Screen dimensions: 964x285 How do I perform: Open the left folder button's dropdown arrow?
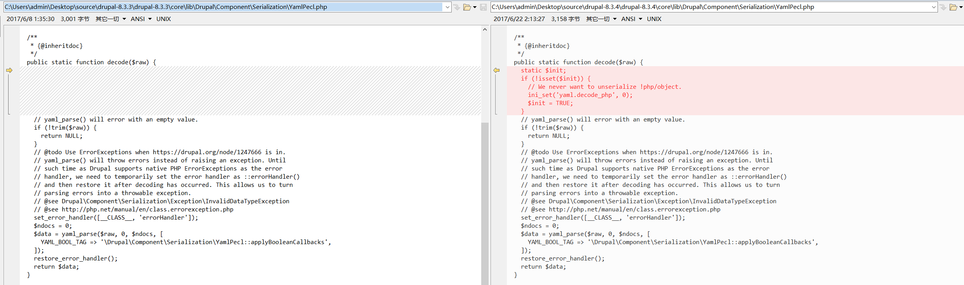click(475, 7)
